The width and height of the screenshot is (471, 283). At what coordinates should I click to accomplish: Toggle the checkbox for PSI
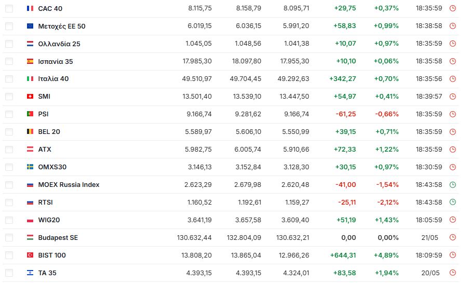coord(9,114)
